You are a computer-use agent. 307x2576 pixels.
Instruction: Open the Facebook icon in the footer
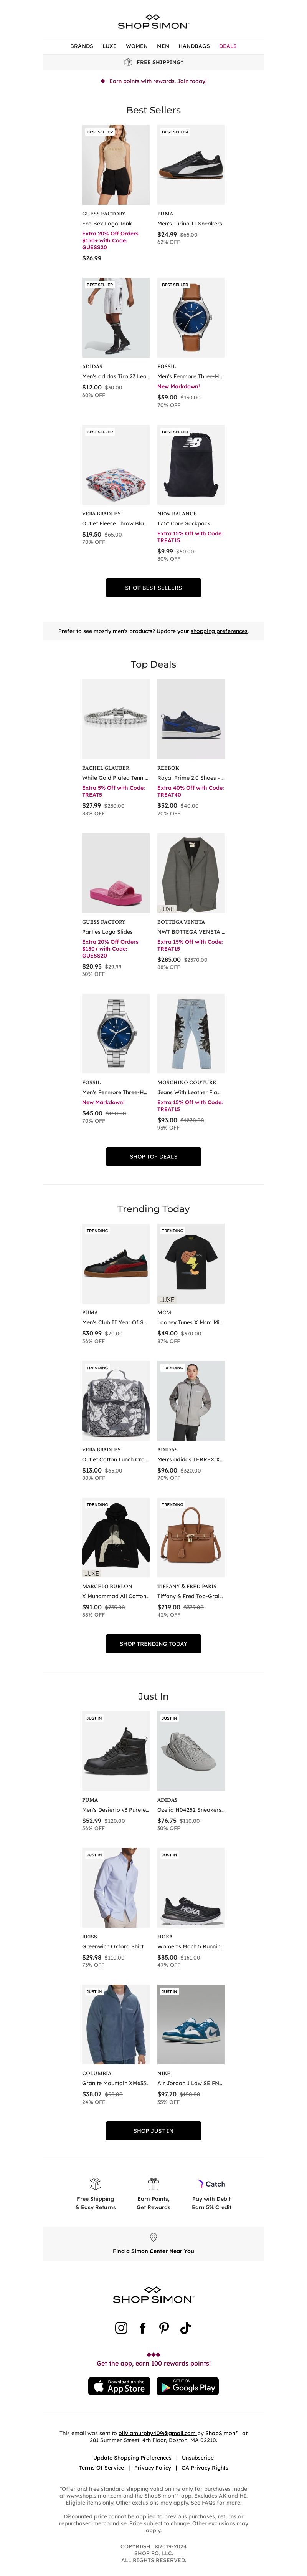click(143, 2327)
